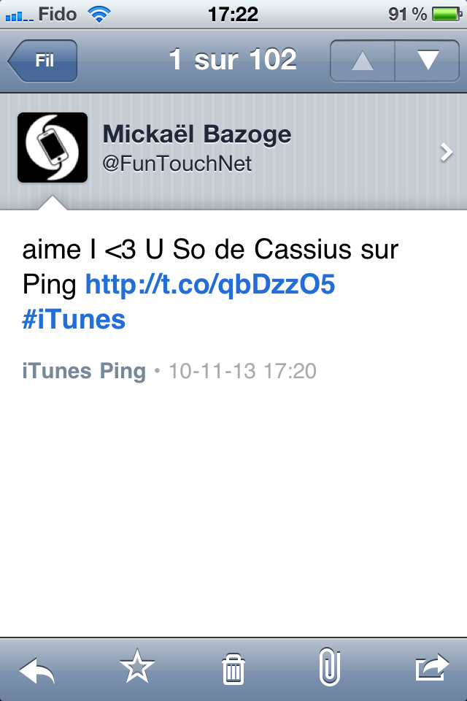Select the Mickaël Bazoge name
467x701 pixels.
197,135
